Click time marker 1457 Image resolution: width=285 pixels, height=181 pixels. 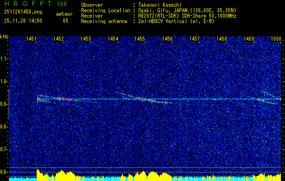tap(194, 38)
